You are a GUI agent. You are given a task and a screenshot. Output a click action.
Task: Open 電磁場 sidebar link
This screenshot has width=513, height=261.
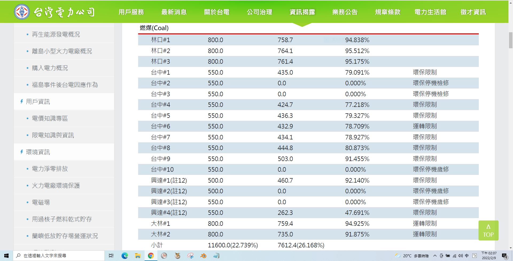[41, 202]
